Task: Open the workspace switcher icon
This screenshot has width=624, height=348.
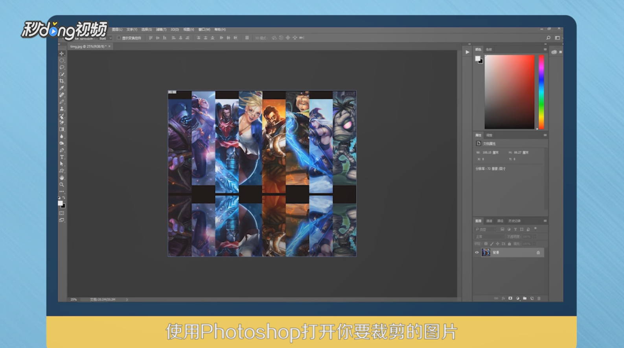Action: point(557,38)
